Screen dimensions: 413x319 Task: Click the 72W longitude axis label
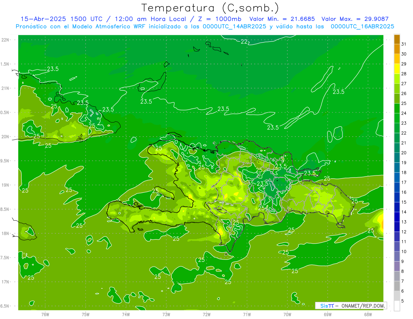[206, 314]
